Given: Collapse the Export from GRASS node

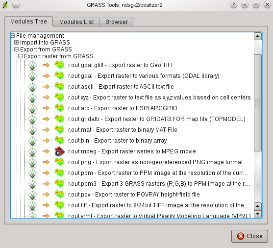Looking at the screenshot, I should 16,50.
